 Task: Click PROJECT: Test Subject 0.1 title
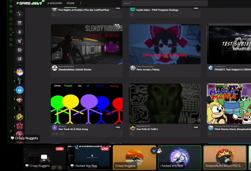click(x=233, y=70)
